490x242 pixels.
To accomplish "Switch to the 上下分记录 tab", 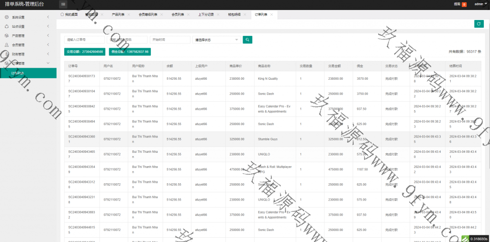I will pyautogui.click(x=207, y=15).
